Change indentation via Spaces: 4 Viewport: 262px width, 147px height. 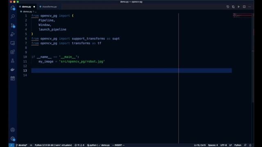pos(213,145)
